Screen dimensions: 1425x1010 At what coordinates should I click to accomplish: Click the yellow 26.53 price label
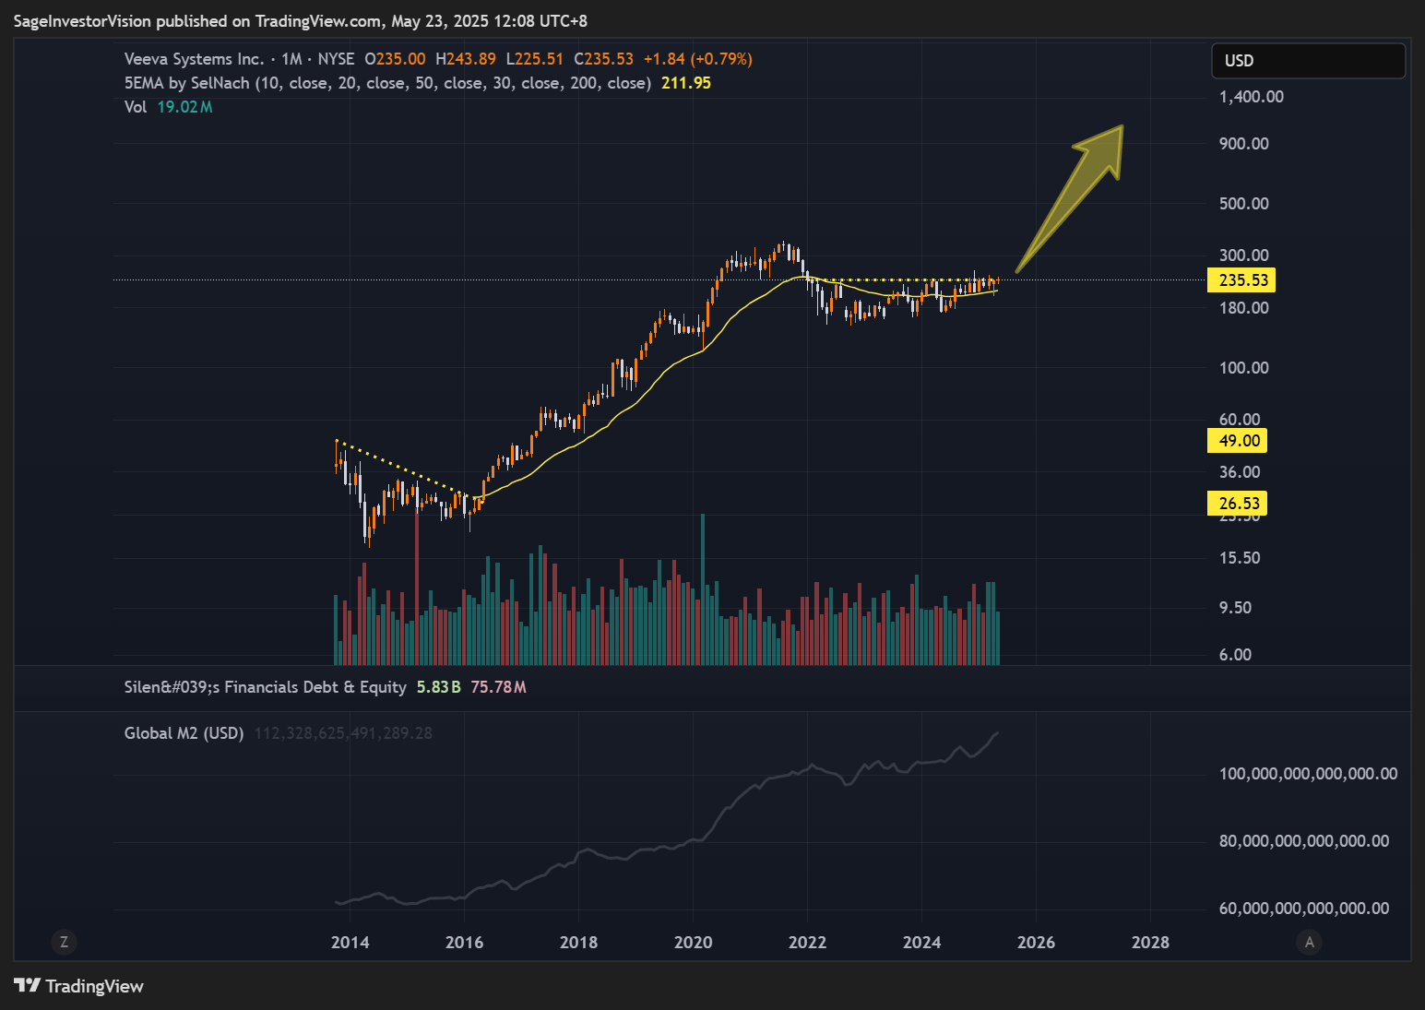point(1238,504)
